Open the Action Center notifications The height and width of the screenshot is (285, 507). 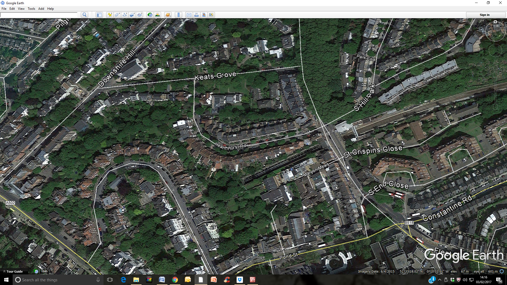pyautogui.click(x=499, y=280)
